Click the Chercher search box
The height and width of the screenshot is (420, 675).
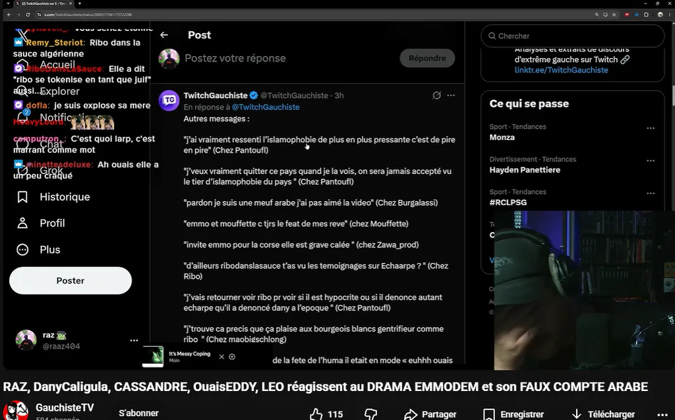click(573, 36)
